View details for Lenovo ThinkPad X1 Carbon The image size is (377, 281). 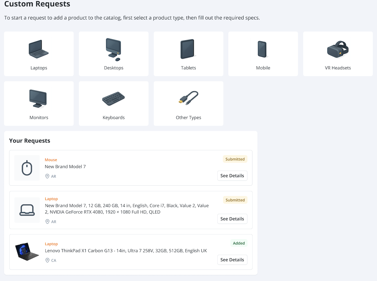point(232,260)
